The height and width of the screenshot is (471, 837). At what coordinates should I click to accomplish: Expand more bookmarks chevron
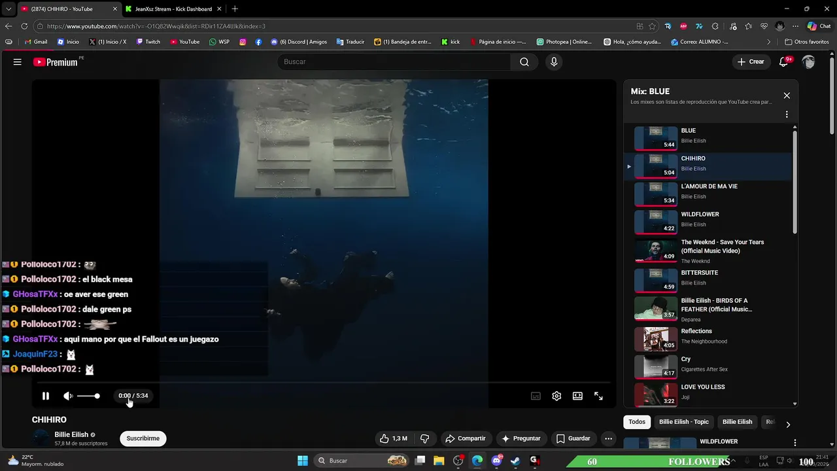[769, 42]
